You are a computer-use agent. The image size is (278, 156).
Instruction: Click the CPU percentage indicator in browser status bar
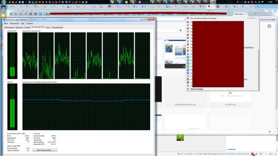click(181, 154)
